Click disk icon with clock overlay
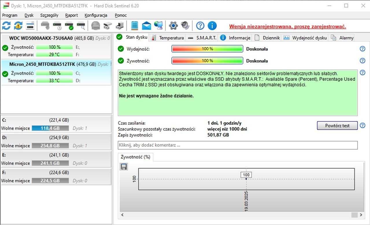370x225 pixels. tap(57, 26)
